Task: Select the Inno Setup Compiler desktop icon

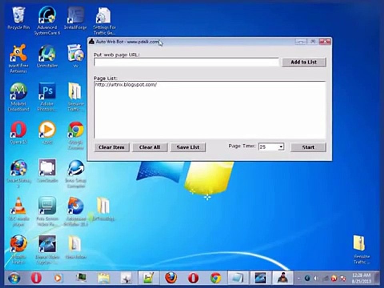Action: 76,174
